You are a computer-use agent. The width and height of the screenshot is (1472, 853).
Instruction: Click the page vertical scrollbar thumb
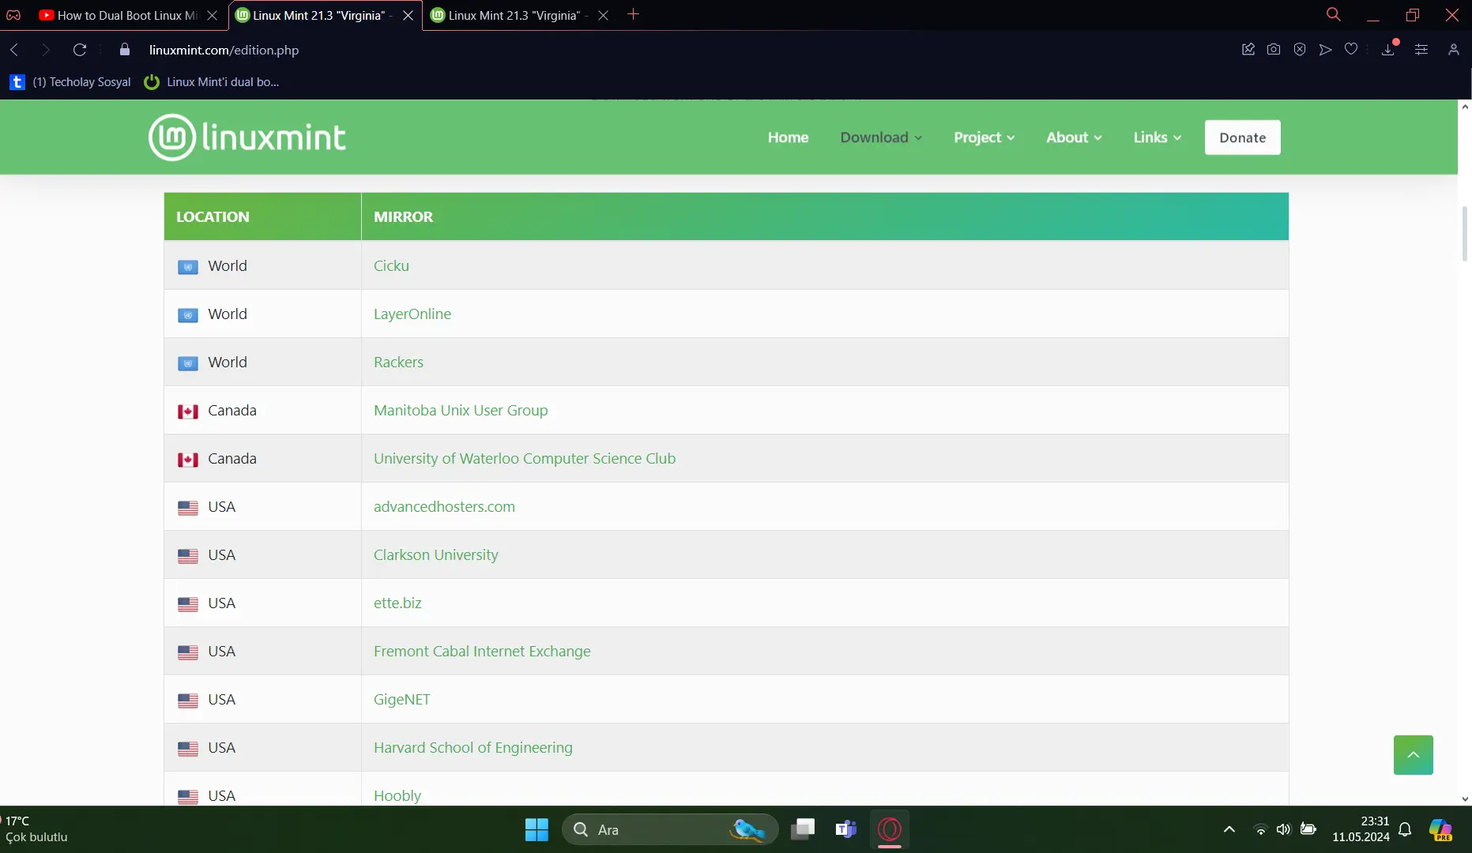pos(1465,234)
